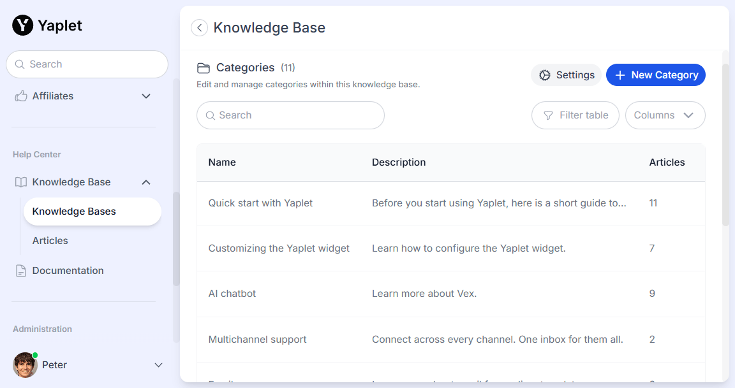Expand the Affiliates menu chevron

(x=146, y=96)
